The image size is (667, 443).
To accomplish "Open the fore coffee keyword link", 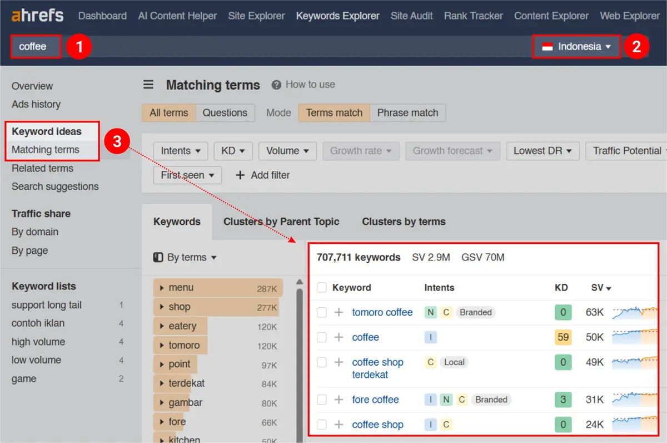I will (x=375, y=400).
